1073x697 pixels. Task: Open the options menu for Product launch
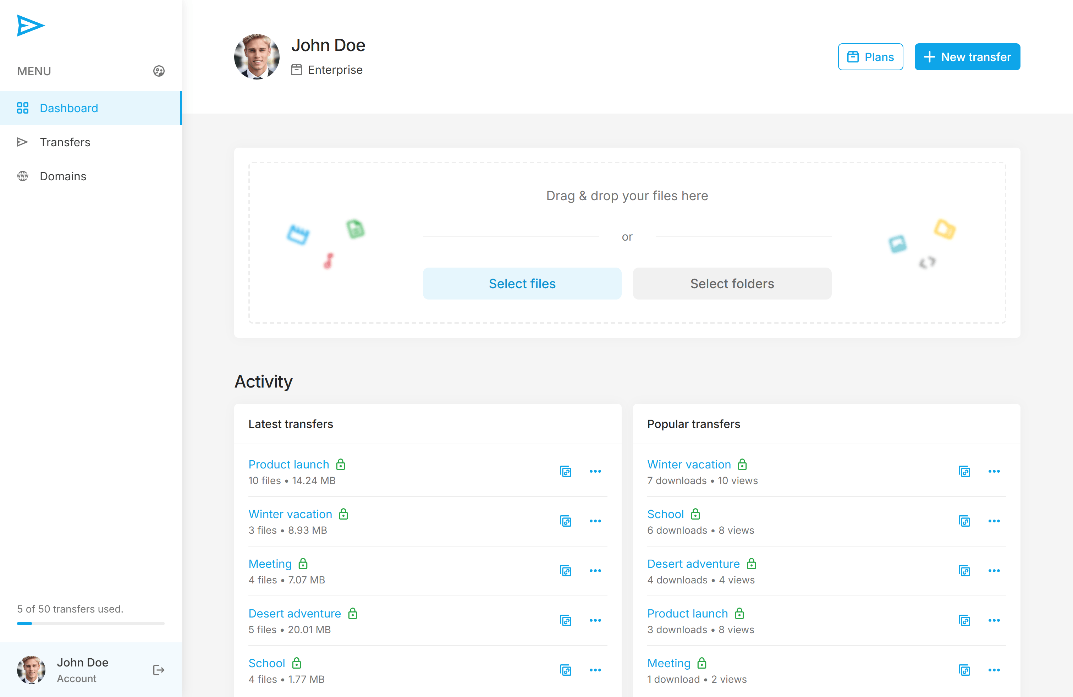(595, 472)
